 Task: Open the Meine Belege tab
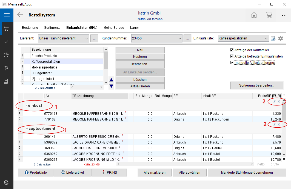[114, 28]
